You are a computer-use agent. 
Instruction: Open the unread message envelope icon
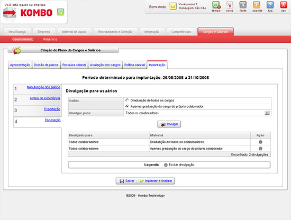[x=173, y=6]
